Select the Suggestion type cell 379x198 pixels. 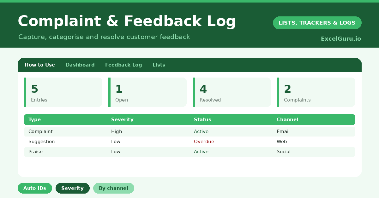click(x=42, y=142)
